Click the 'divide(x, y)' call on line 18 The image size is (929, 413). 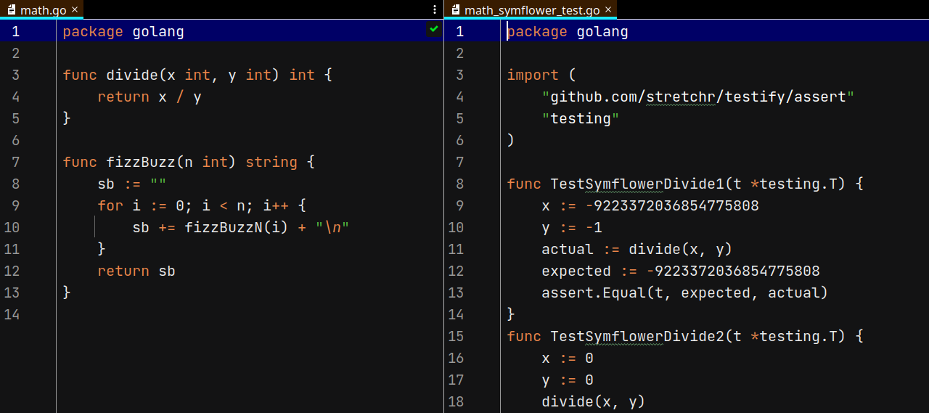594,401
